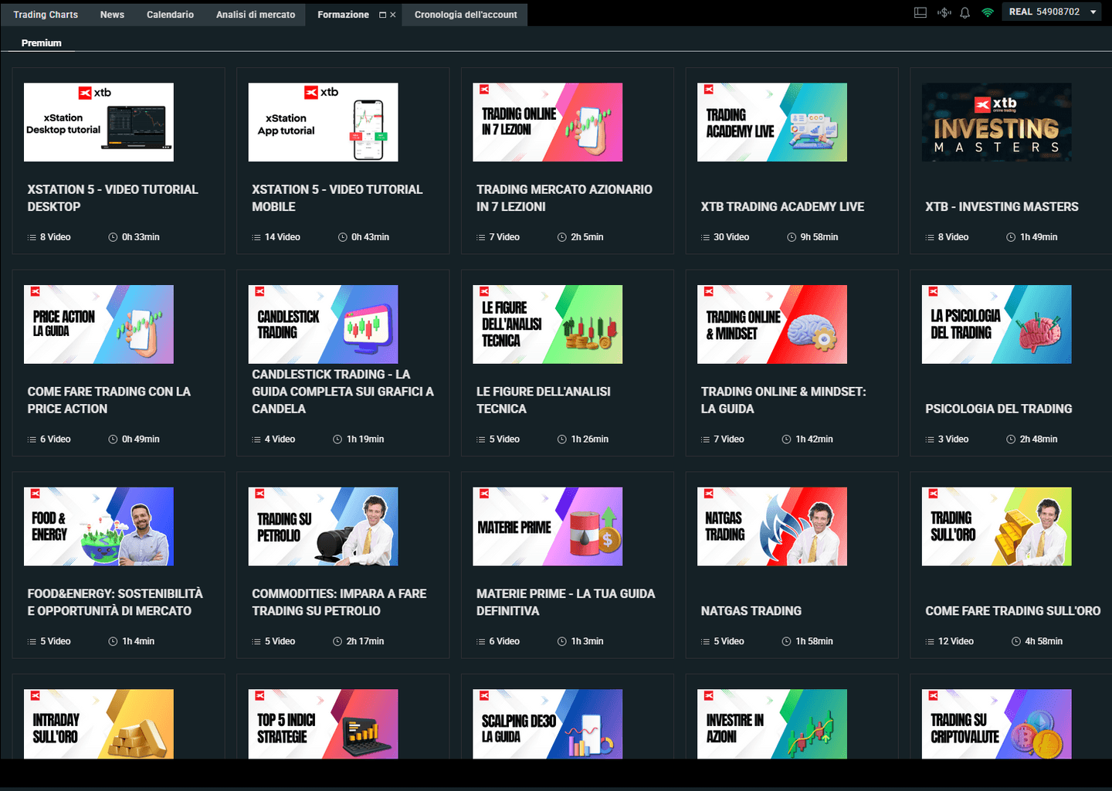Click the dollar price alert icon
Screen dimensions: 1112x791
[x=944, y=12]
